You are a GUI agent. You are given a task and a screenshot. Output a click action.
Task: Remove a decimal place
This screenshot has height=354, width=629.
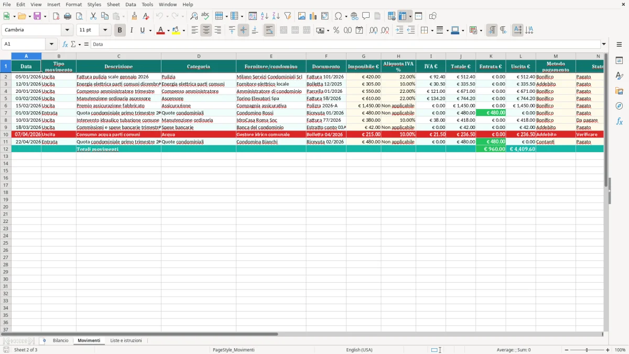[385, 30]
